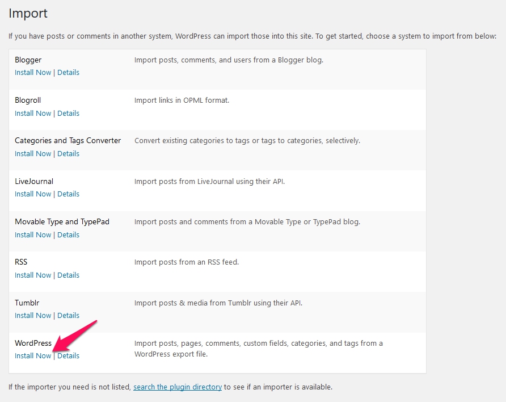Open Details for the RSS importer
The width and height of the screenshot is (506, 402).
[69, 275]
